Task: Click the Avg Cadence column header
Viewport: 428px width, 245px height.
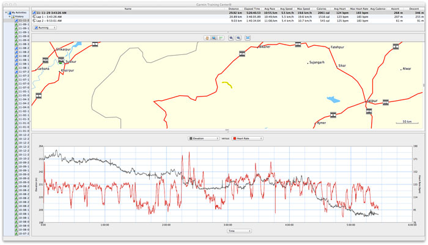Action: (x=378, y=9)
